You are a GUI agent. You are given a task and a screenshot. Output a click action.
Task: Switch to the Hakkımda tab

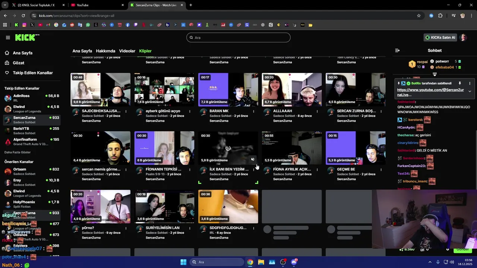pos(105,51)
